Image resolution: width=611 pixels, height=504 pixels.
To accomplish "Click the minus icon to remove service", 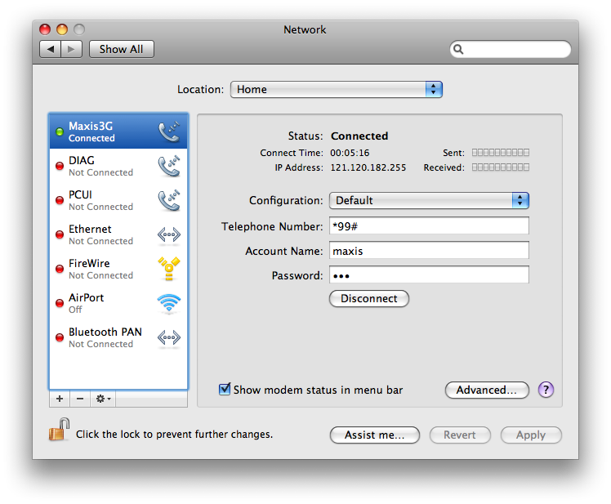I will point(79,399).
